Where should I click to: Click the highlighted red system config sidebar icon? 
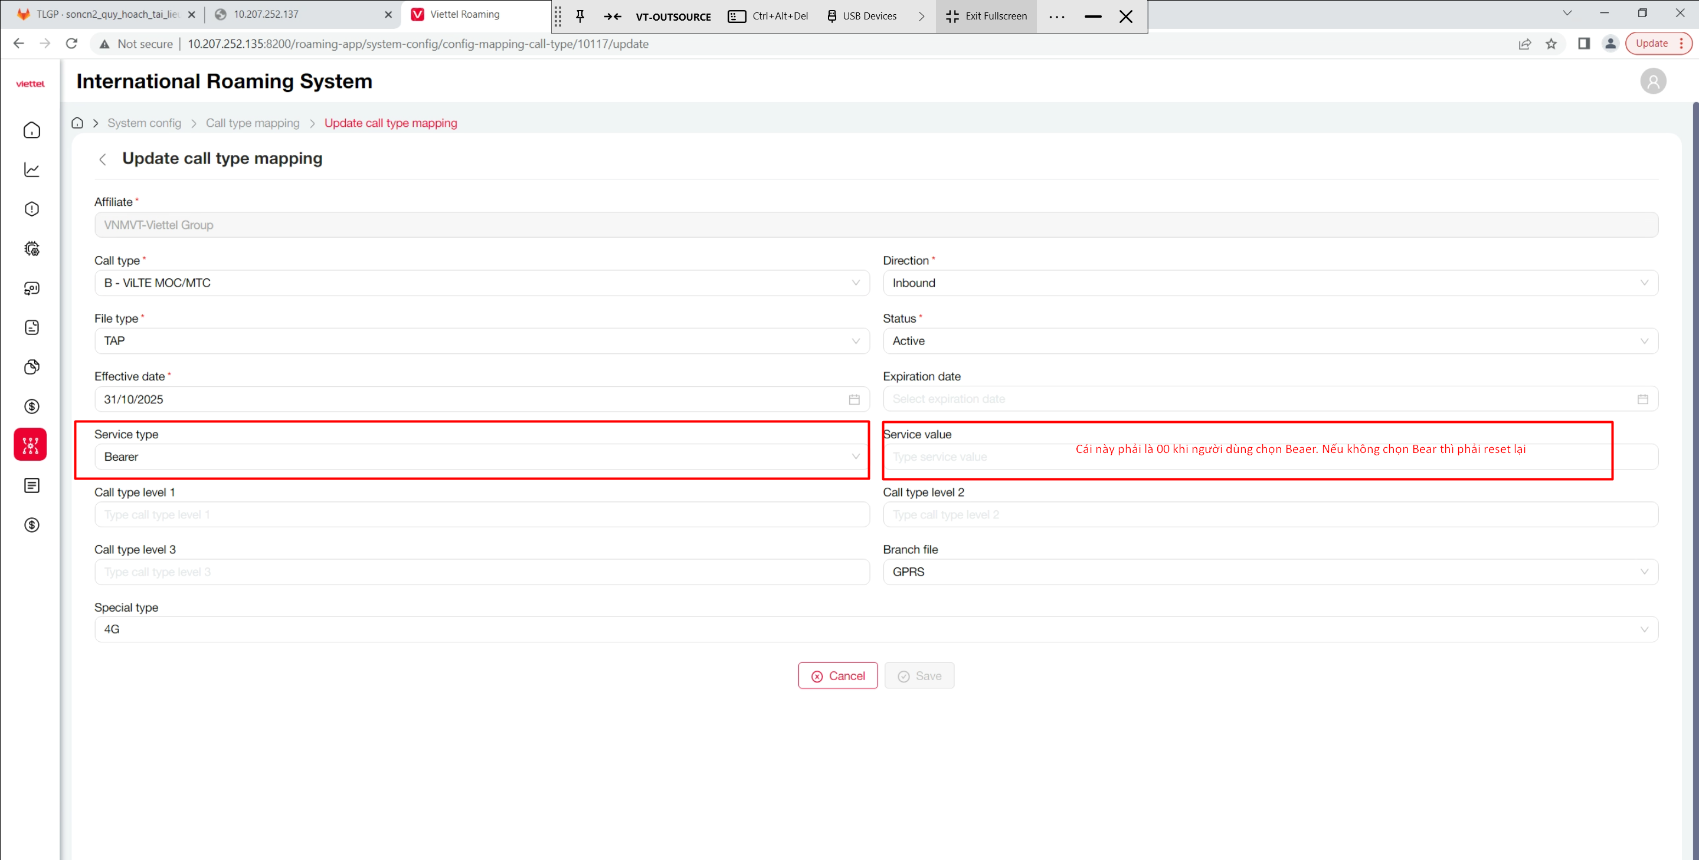[x=30, y=445]
